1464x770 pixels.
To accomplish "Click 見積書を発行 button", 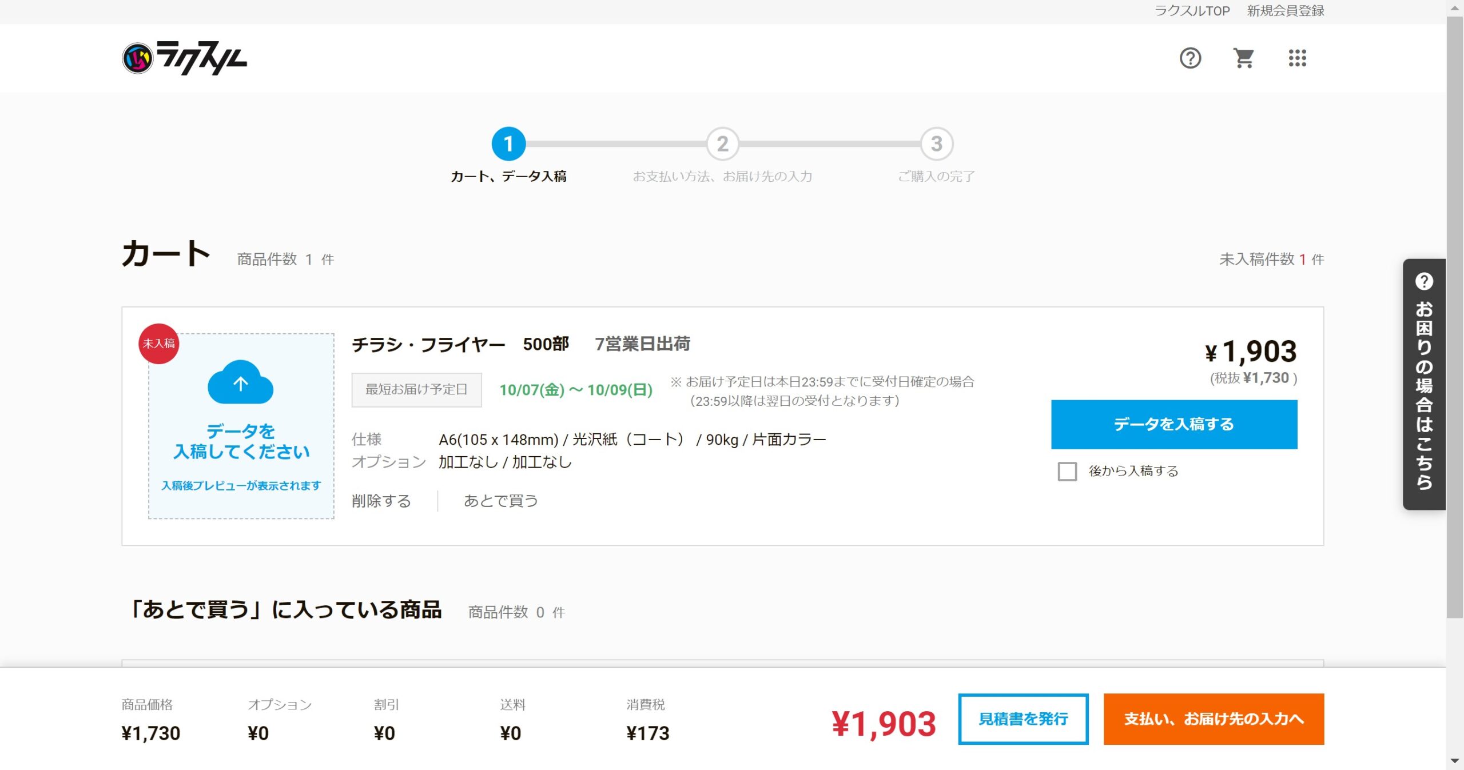I will coord(1023,719).
